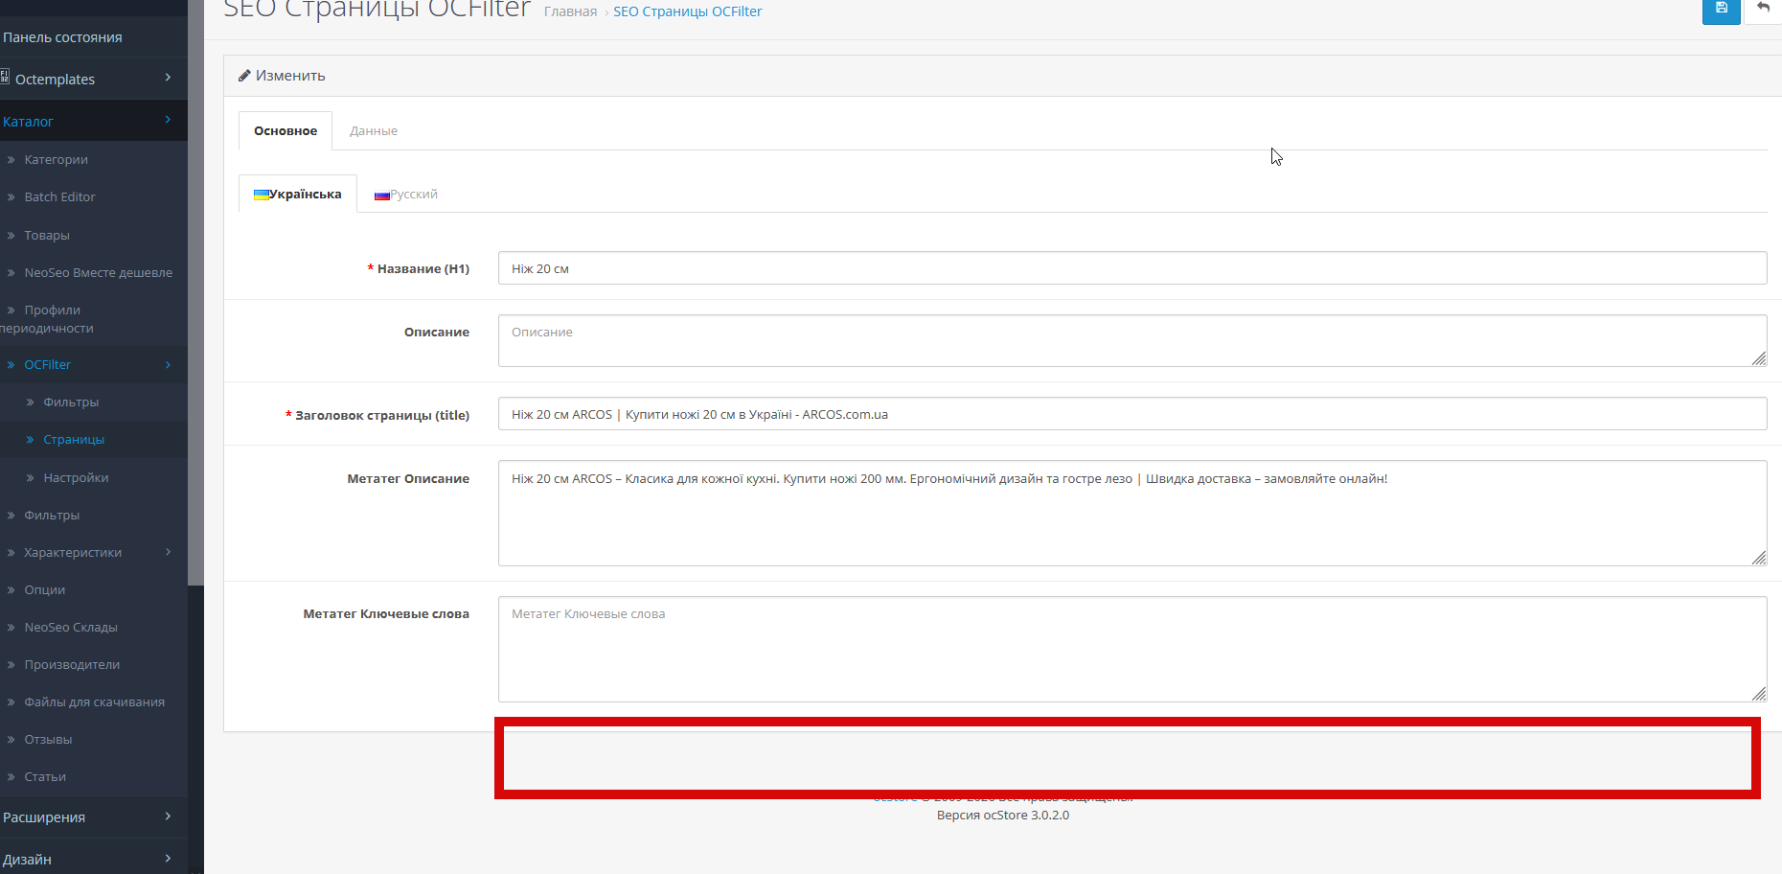Click the Octemplates sidebar icon
The image size is (1782, 874).
[5, 77]
